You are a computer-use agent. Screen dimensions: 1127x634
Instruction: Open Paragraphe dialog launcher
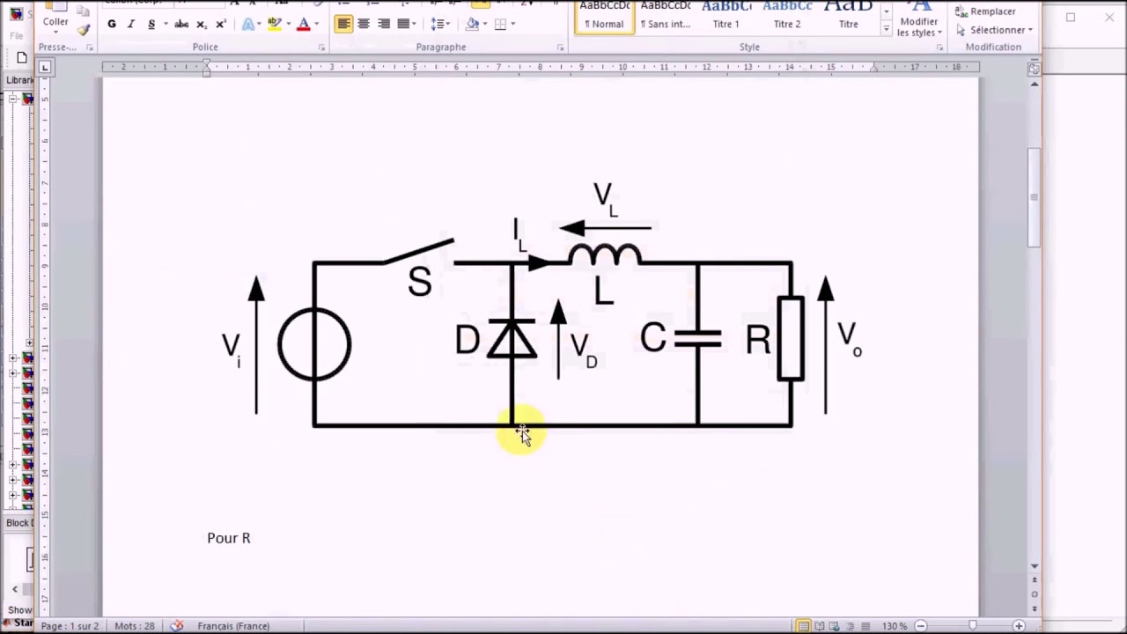561,48
